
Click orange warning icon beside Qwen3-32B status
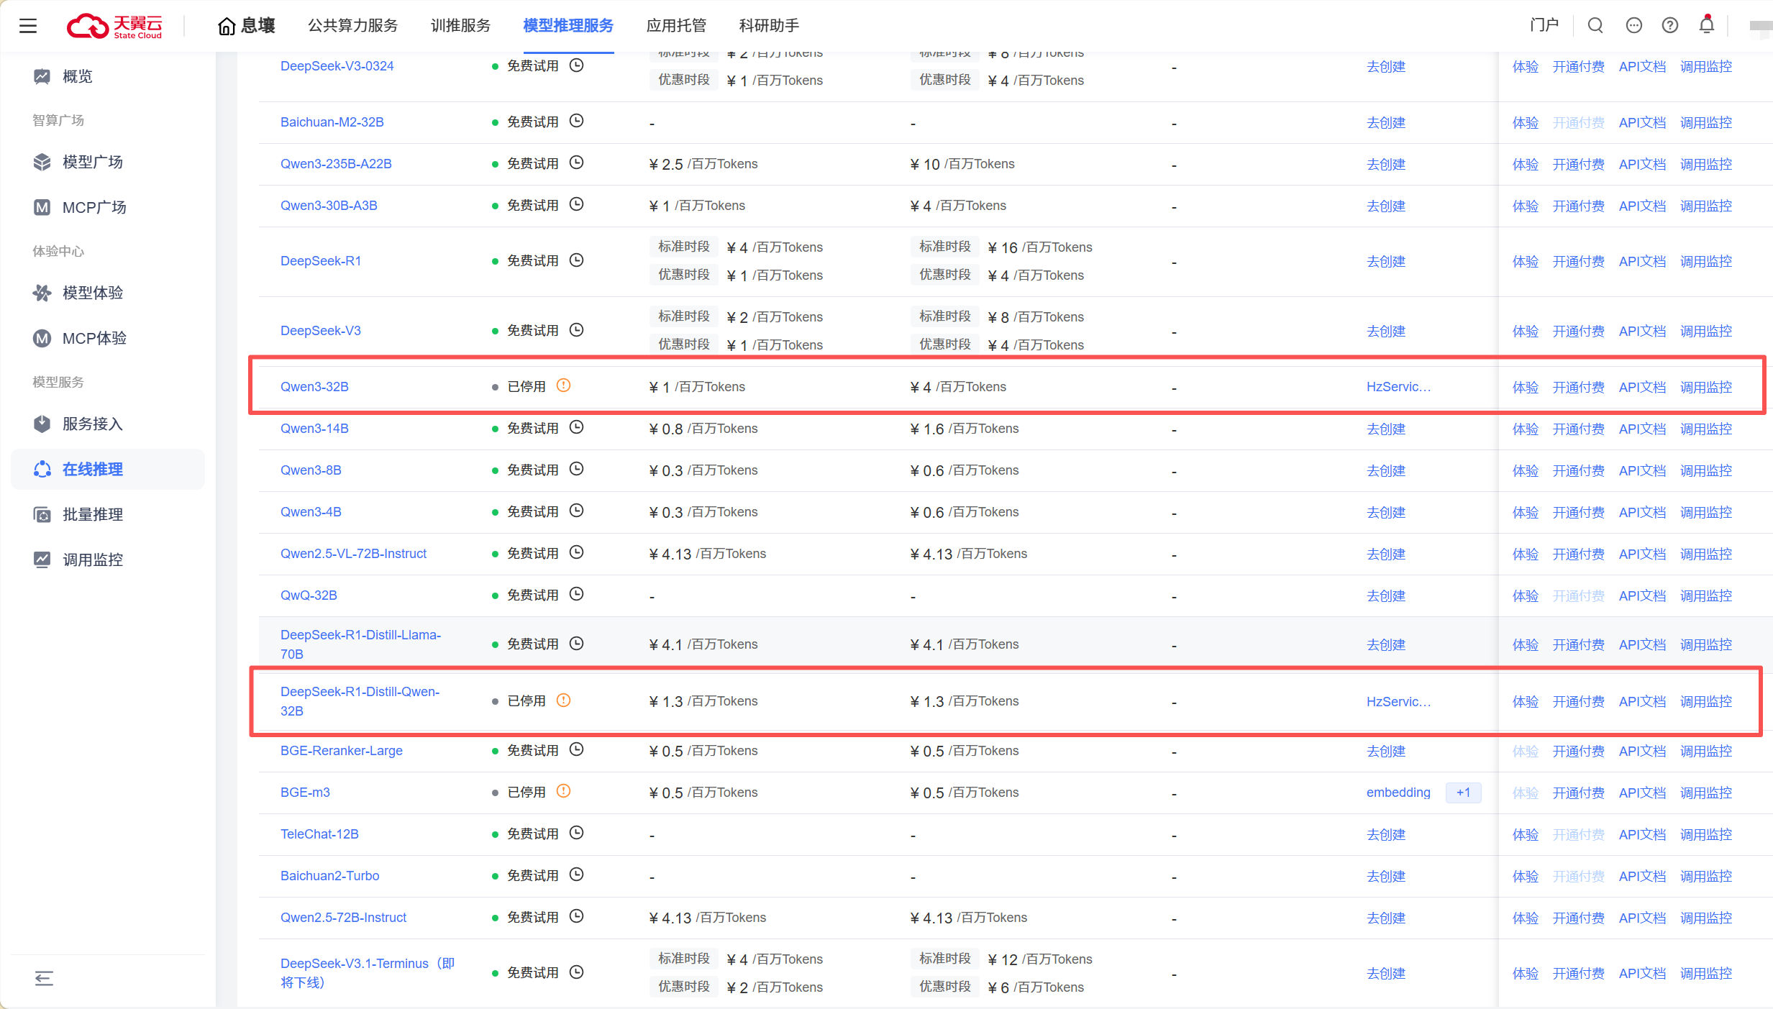564,385
